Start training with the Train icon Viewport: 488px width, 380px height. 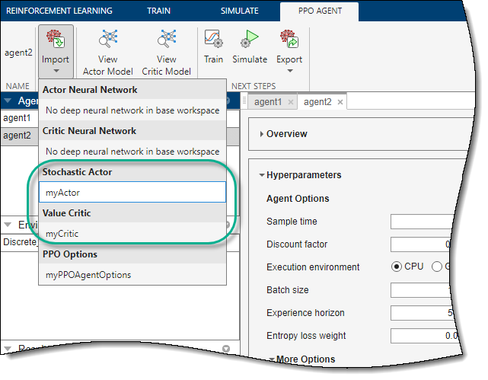tap(213, 39)
